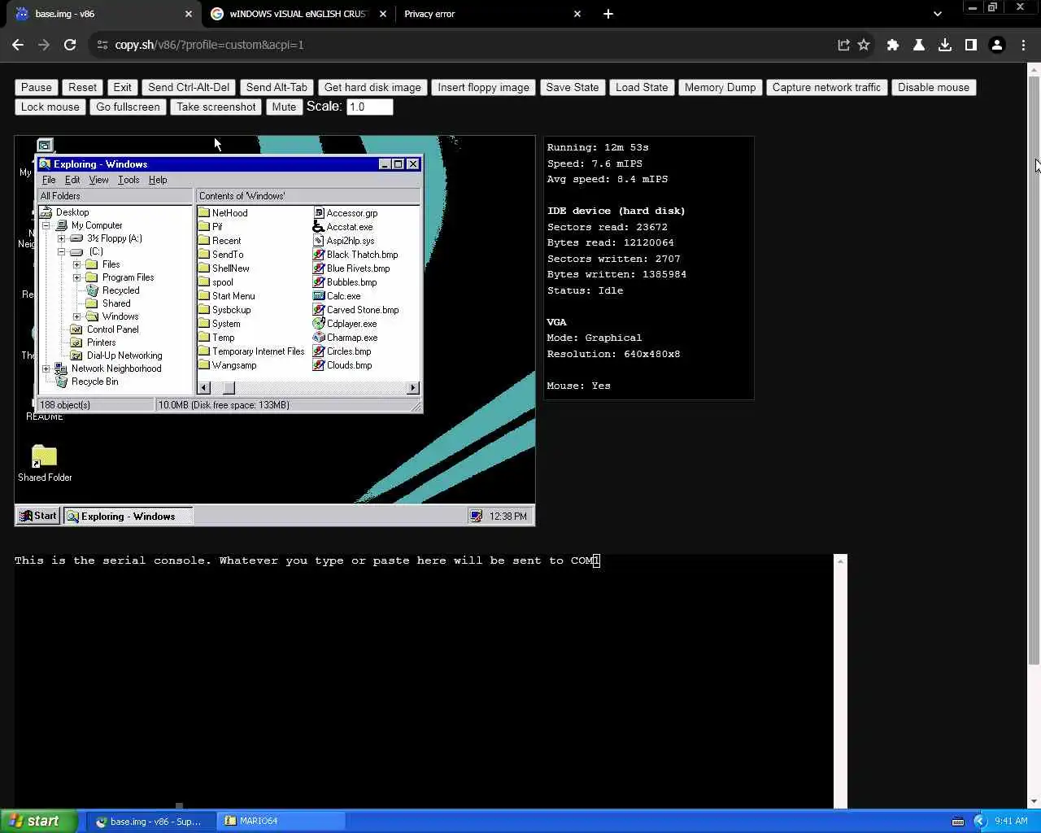The width and height of the screenshot is (1041, 833).
Task: Select the Temporary Internet Files folder
Action: click(x=251, y=351)
